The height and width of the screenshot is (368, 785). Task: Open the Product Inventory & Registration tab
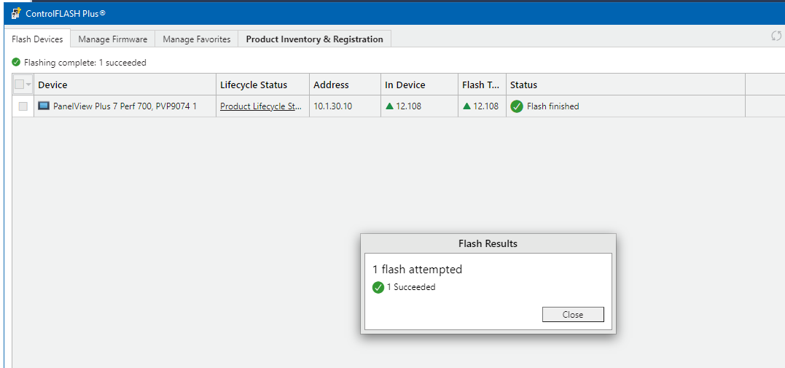(314, 39)
